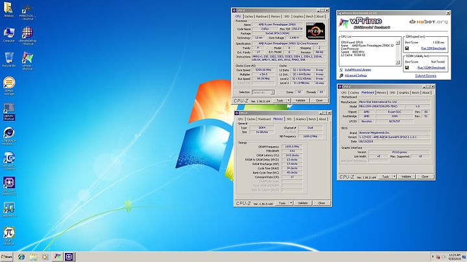Click the red system tray flag icon
This screenshot has height=262, width=467.
438,257
